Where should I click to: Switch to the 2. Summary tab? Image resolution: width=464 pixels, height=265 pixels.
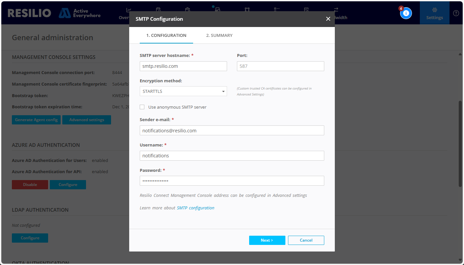(219, 36)
